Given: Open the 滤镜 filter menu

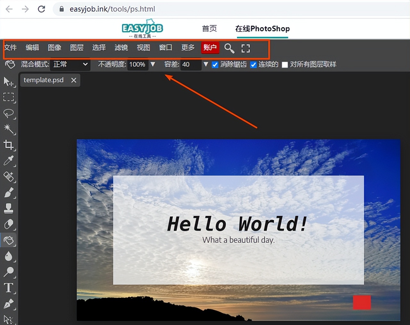Looking at the screenshot, I should point(121,48).
